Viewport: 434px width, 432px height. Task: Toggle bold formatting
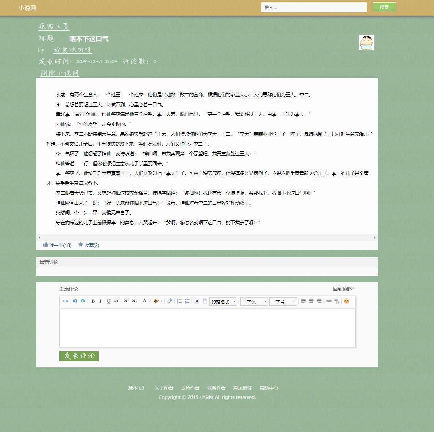93,301
